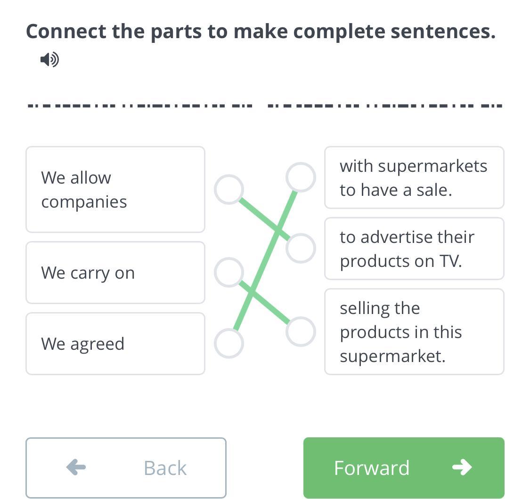This screenshot has height=499, width=530.
Task: Select connector circle beside "We allow companies"
Action: 229,190
